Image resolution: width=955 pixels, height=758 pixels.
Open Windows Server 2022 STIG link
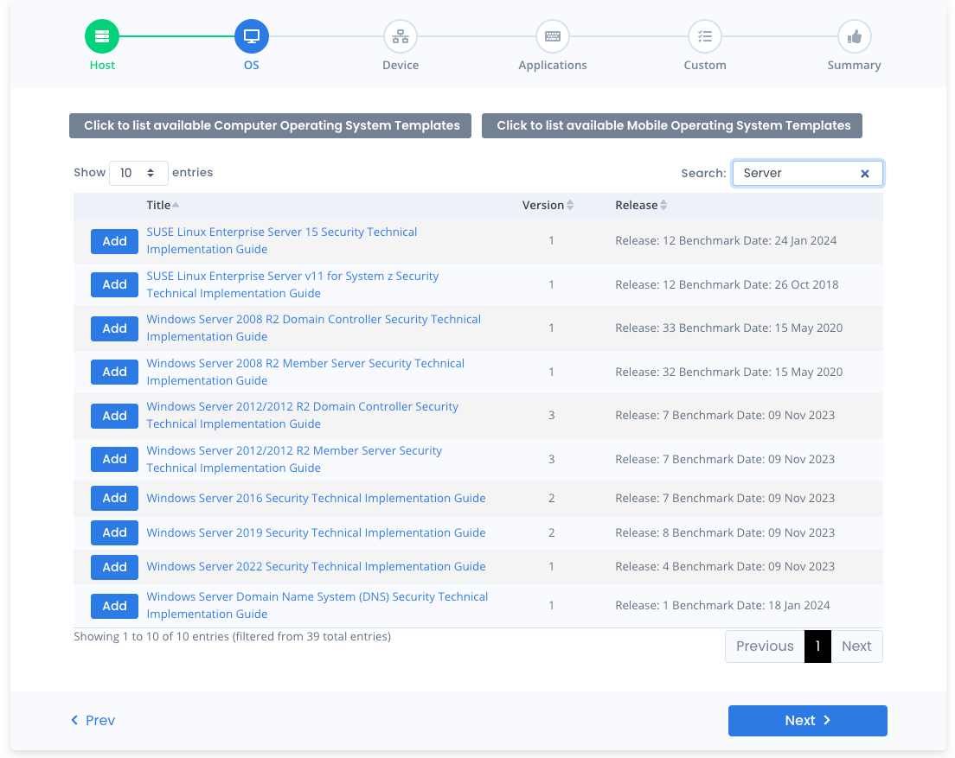(x=316, y=566)
